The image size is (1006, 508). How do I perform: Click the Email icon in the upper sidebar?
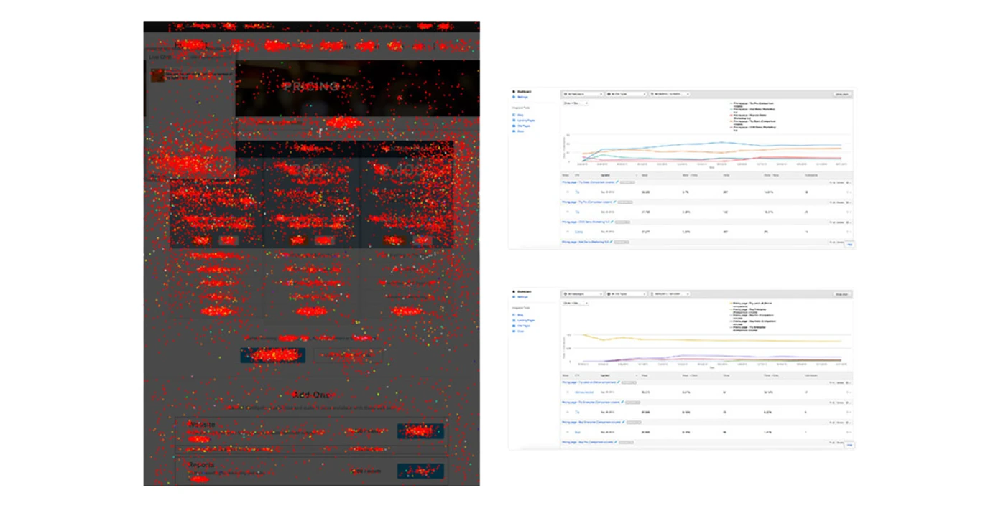tap(514, 131)
